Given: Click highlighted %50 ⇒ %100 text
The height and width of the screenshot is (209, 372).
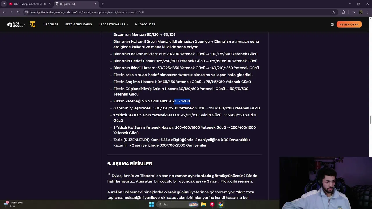Looking at the screenshot, I should click(x=182, y=101).
